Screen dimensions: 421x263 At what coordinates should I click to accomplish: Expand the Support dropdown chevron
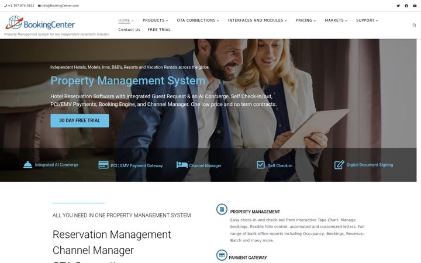click(377, 20)
